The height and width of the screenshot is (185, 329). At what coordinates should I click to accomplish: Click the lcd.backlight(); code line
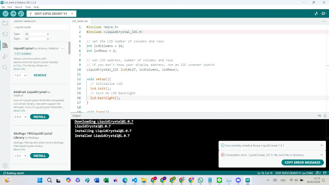(x=105, y=98)
